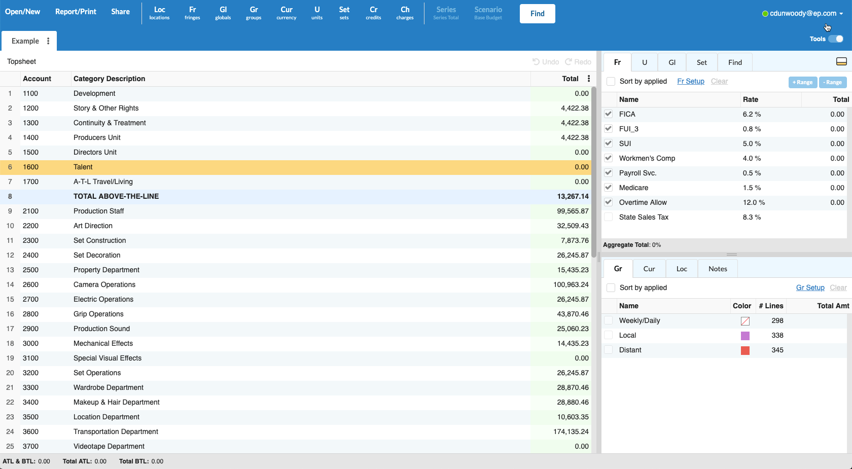Open the Report/Print menu
Screen dimensions: 852x469
click(x=76, y=12)
